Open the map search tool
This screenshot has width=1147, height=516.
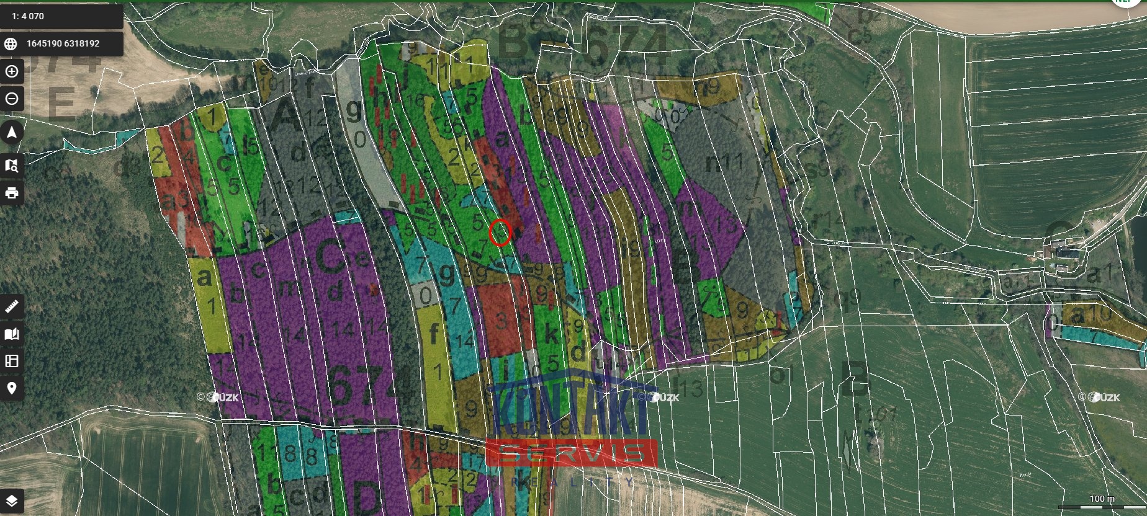pyautogui.click(x=11, y=166)
